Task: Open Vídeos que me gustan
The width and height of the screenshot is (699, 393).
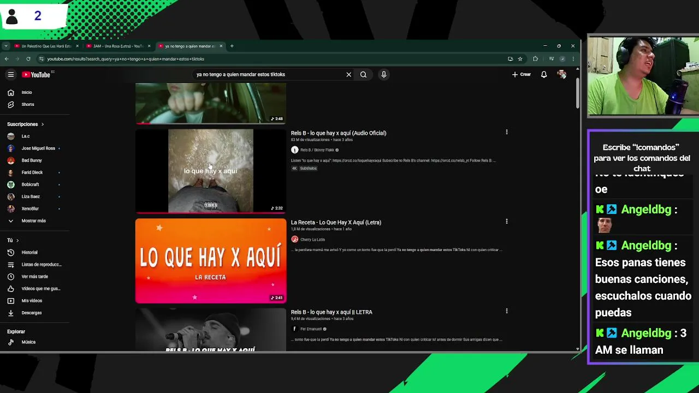Action: [x=41, y=289]
